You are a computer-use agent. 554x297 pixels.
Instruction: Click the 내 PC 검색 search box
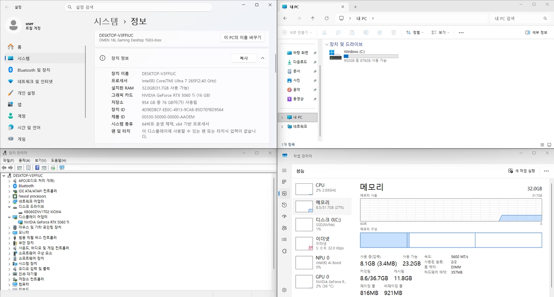tap(521, 18)
